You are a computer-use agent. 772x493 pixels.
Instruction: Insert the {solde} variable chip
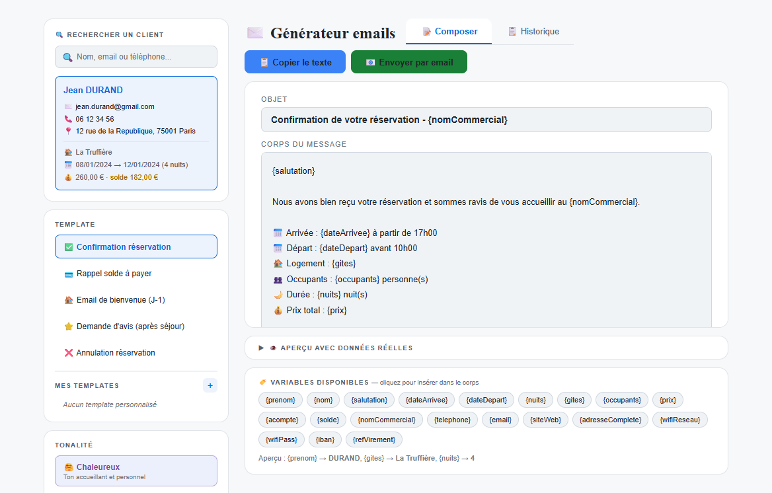[328, 420]
